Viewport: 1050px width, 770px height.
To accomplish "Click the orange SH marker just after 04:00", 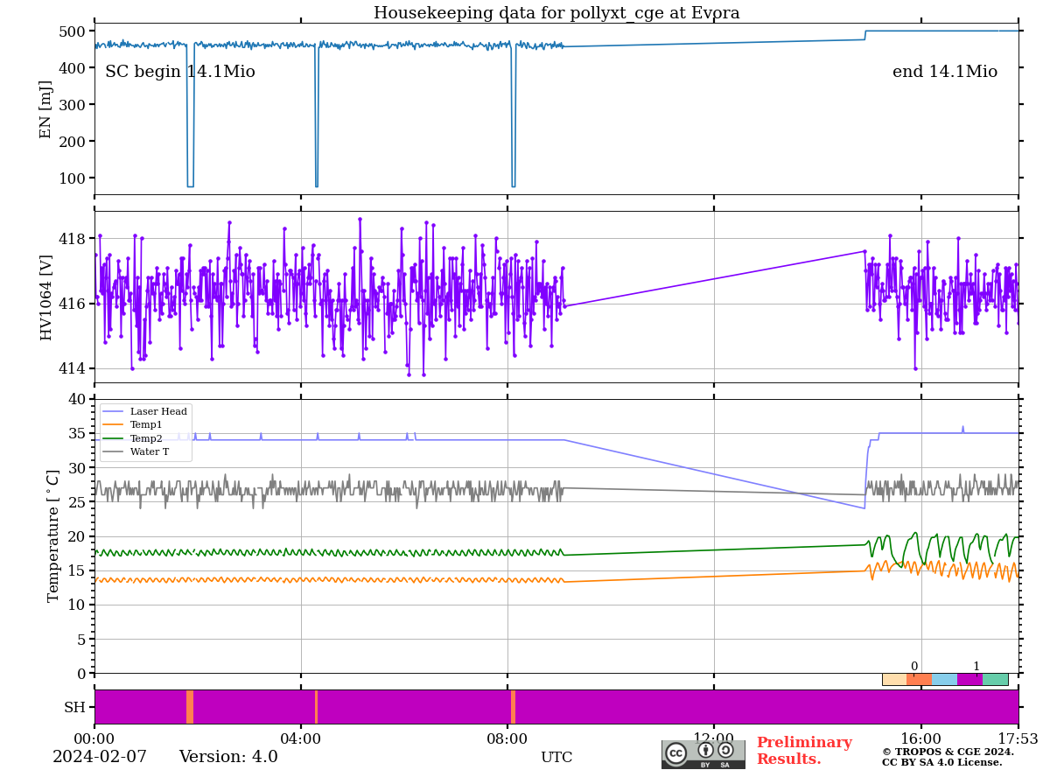I will click(317, 707).
